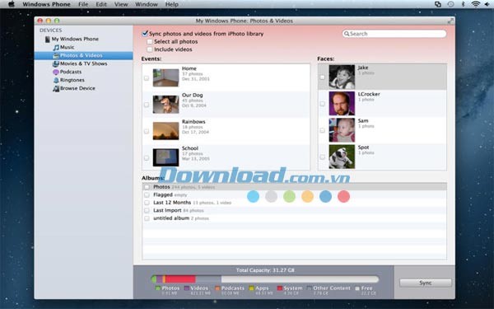Click the volume icon in menu bar
The image size is (494, 309).
[x=487, y=4]
